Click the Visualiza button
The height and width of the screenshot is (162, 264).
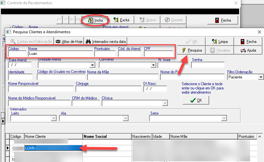pos(220,50)
